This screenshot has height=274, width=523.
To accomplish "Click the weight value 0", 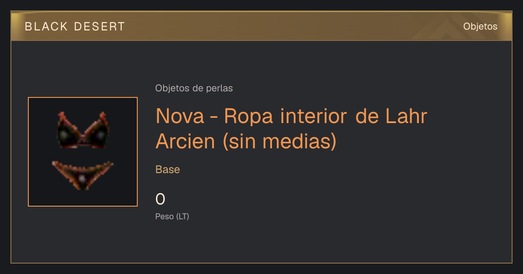I will point(160,199).
